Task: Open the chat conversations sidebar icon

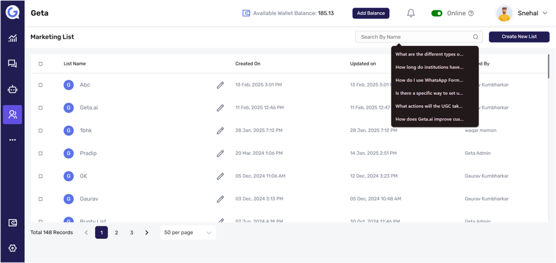Action: click(12, 63)
